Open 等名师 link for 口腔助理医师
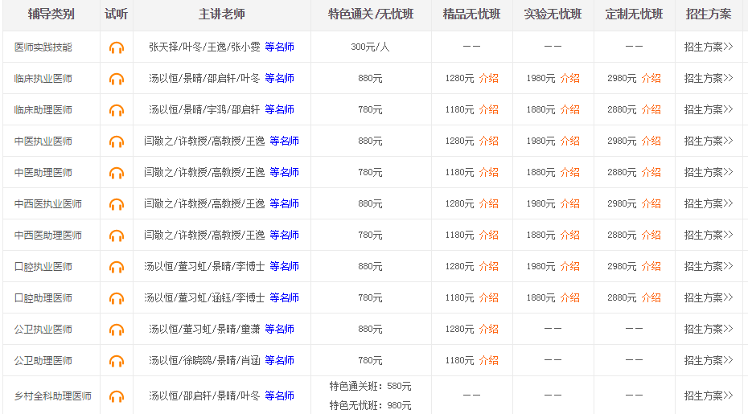 (284, 297)
